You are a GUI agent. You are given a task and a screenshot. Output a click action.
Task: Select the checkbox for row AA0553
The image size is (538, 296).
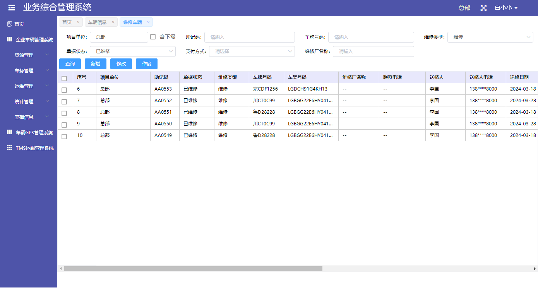(64, 90)
